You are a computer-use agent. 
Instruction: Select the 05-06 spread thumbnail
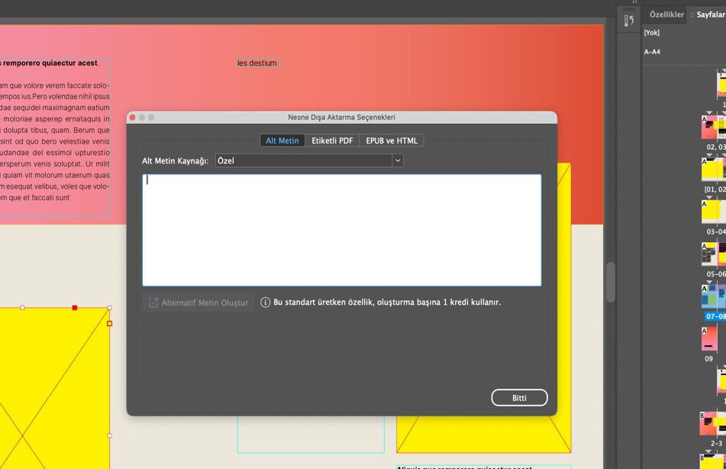(x=714, y=254)
